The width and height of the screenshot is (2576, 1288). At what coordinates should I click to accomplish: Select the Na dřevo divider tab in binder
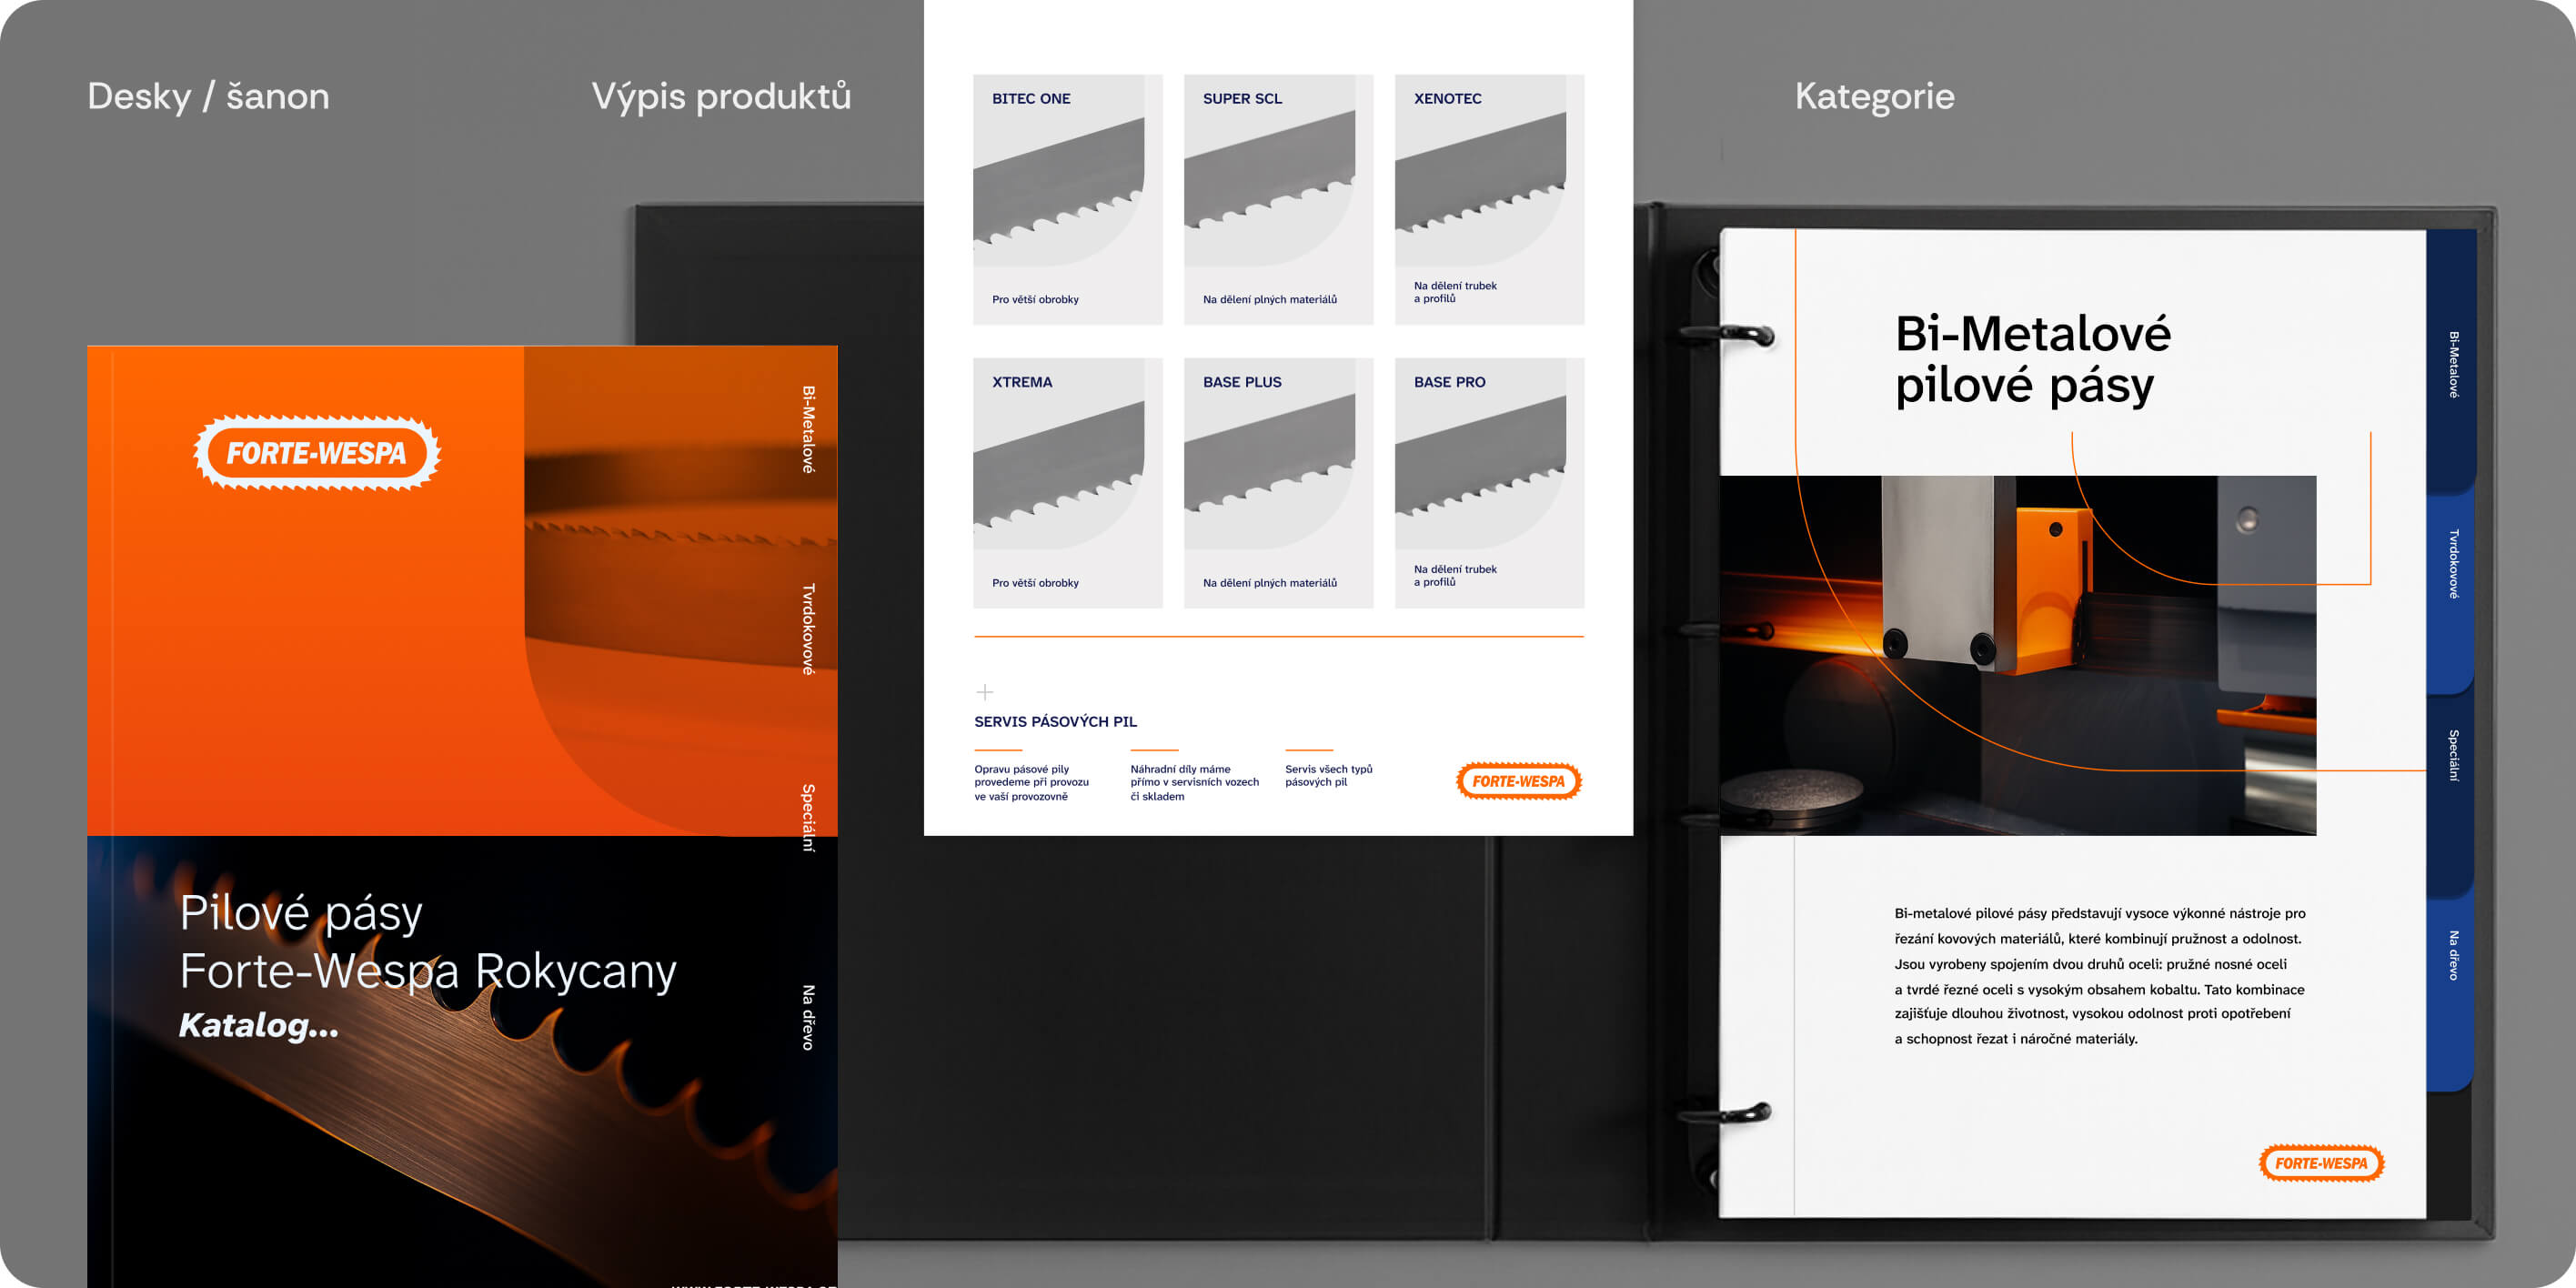pyautogui.click(x=2453, y=955)
